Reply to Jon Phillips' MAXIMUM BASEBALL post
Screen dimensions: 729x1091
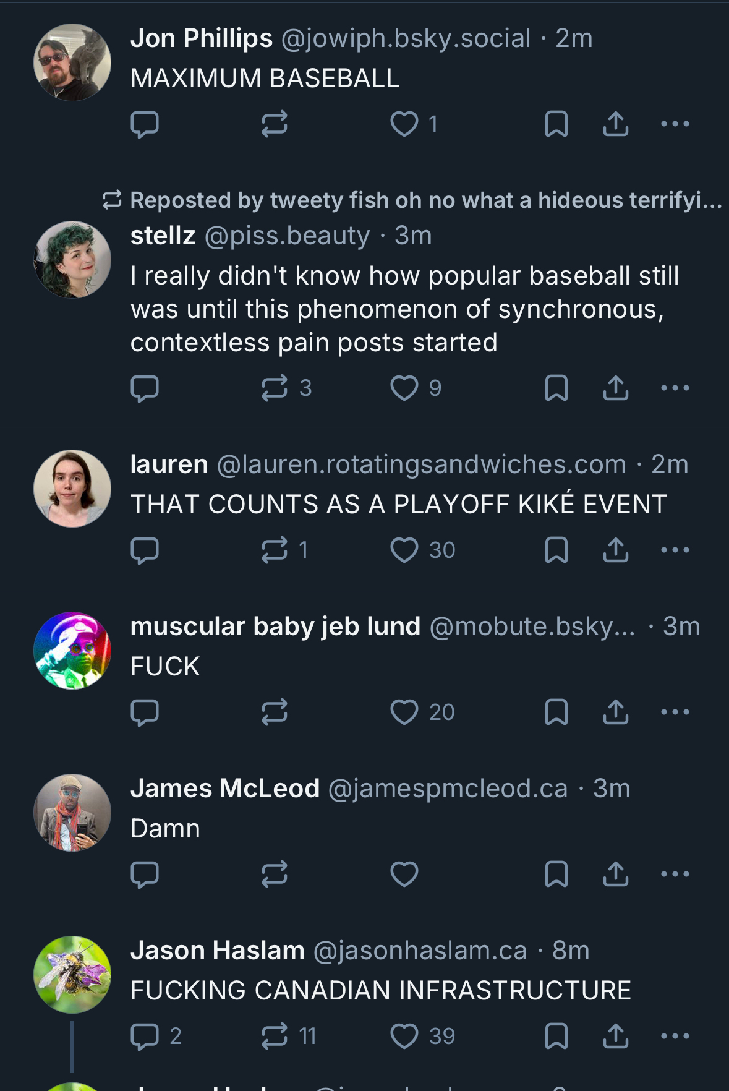[145, 124]
